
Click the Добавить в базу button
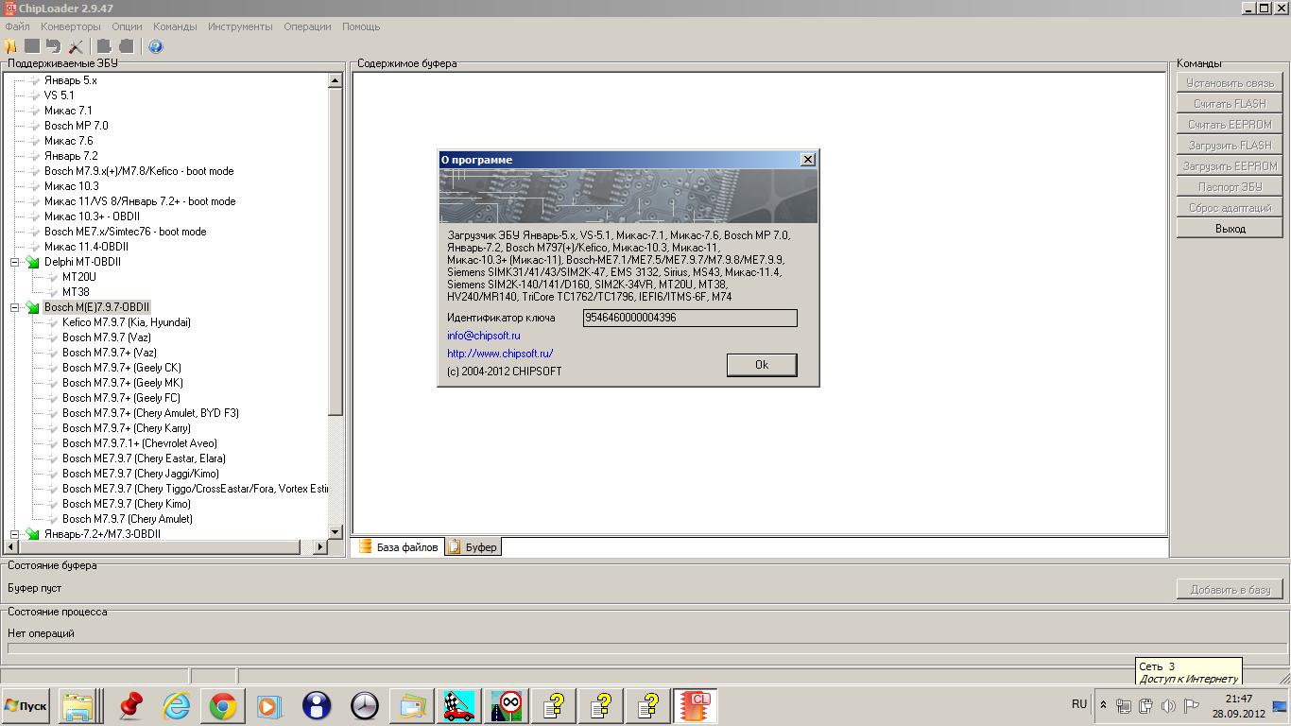(x=1230, y=590)
